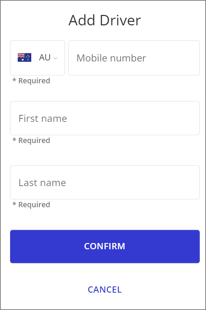
Task: Select the AU country selector flag
Action: (x=24, y=57)
